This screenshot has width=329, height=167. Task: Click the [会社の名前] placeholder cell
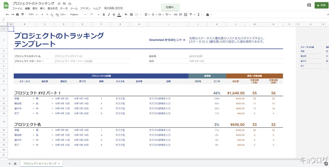[x=196, y=56]
